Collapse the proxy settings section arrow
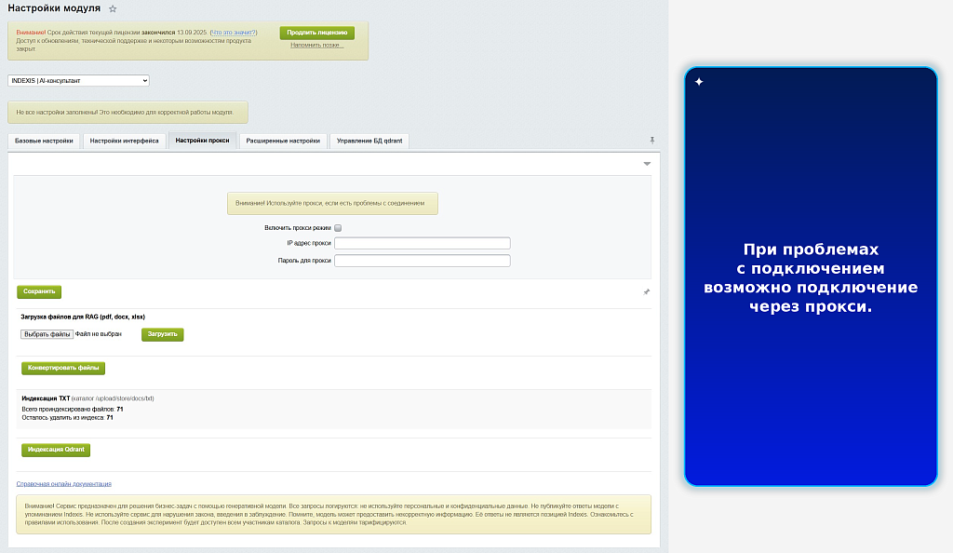 pyautogui.click(x=648, y=164)
